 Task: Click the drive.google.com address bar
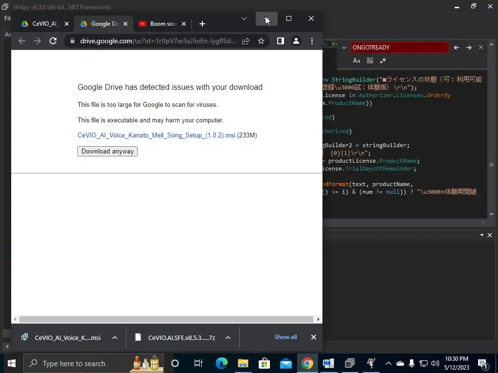coord(158,41)
